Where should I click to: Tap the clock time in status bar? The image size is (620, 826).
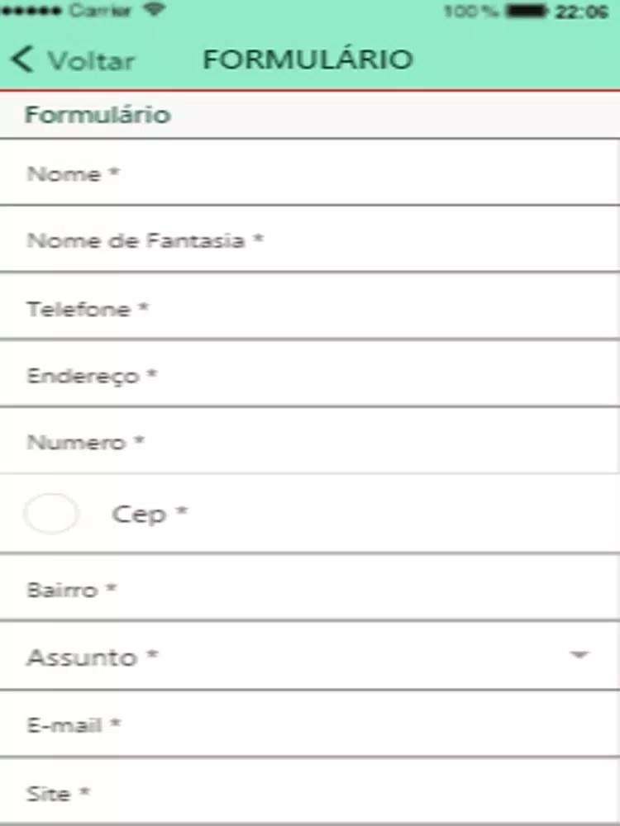(582, 11)
